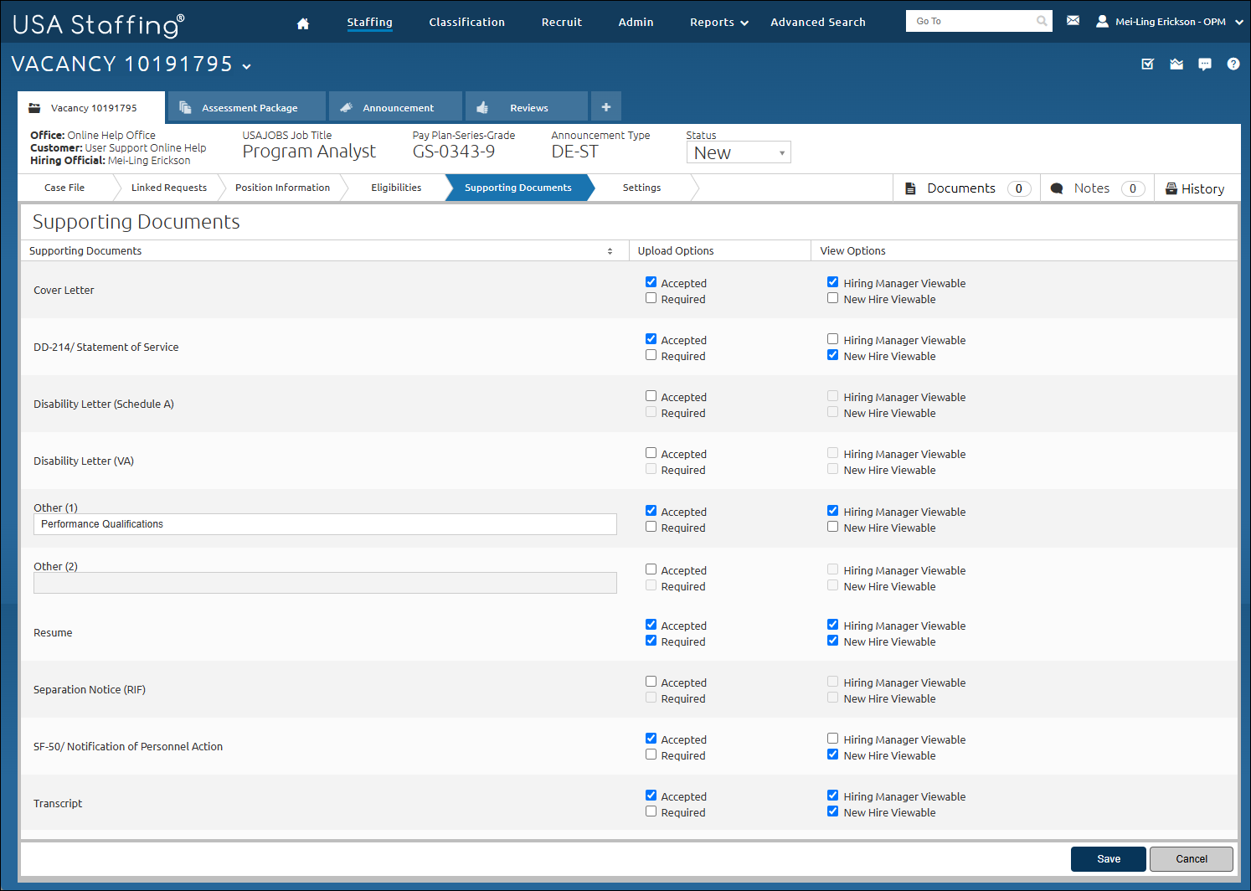This screenshot has height=891, width=1251.
Task: Check Accepted for Separation Notice (RIF)
Action: (651, 682)
